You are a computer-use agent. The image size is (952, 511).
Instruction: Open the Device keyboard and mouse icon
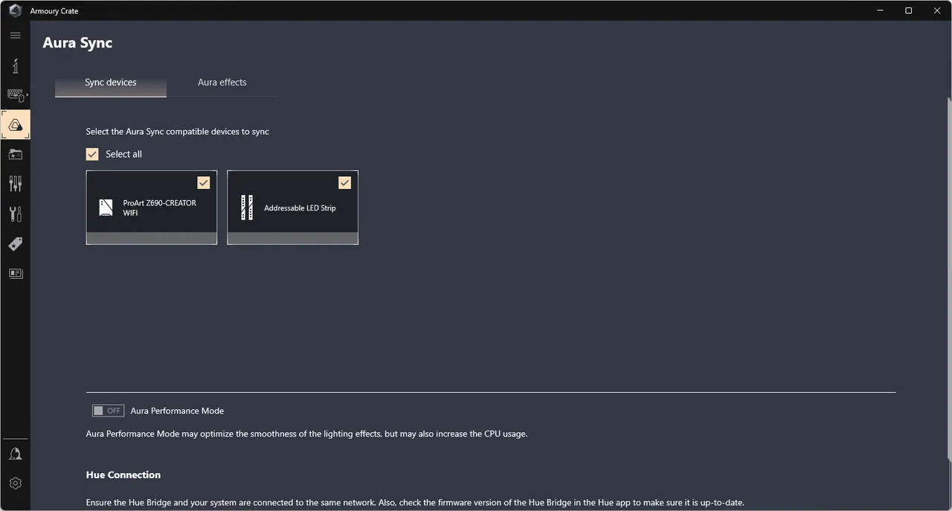tap(16, 95)
